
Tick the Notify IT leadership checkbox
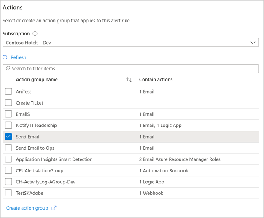click(x=8, y=125)
